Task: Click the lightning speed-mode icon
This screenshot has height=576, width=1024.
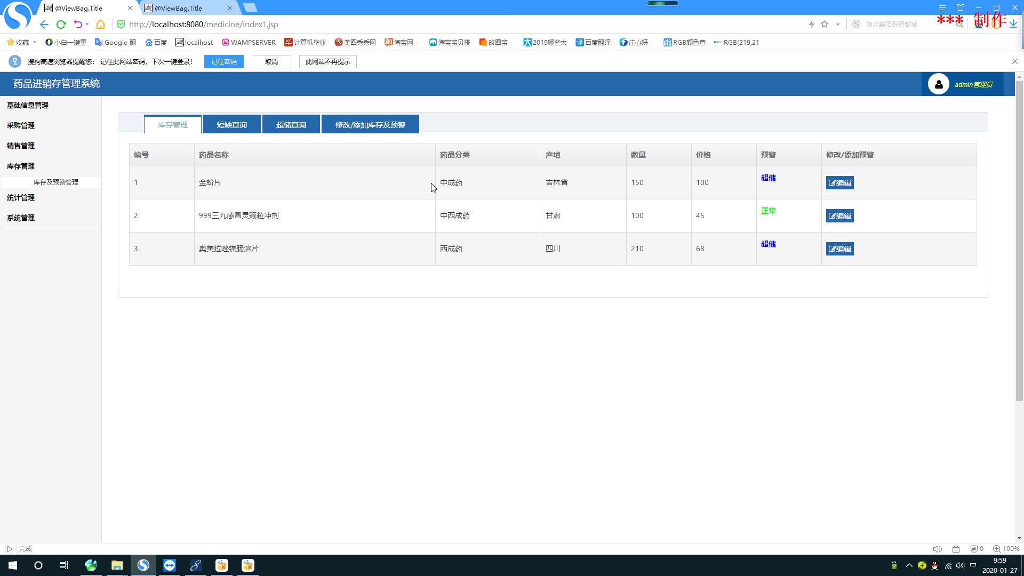Action: tap(812, 24)
